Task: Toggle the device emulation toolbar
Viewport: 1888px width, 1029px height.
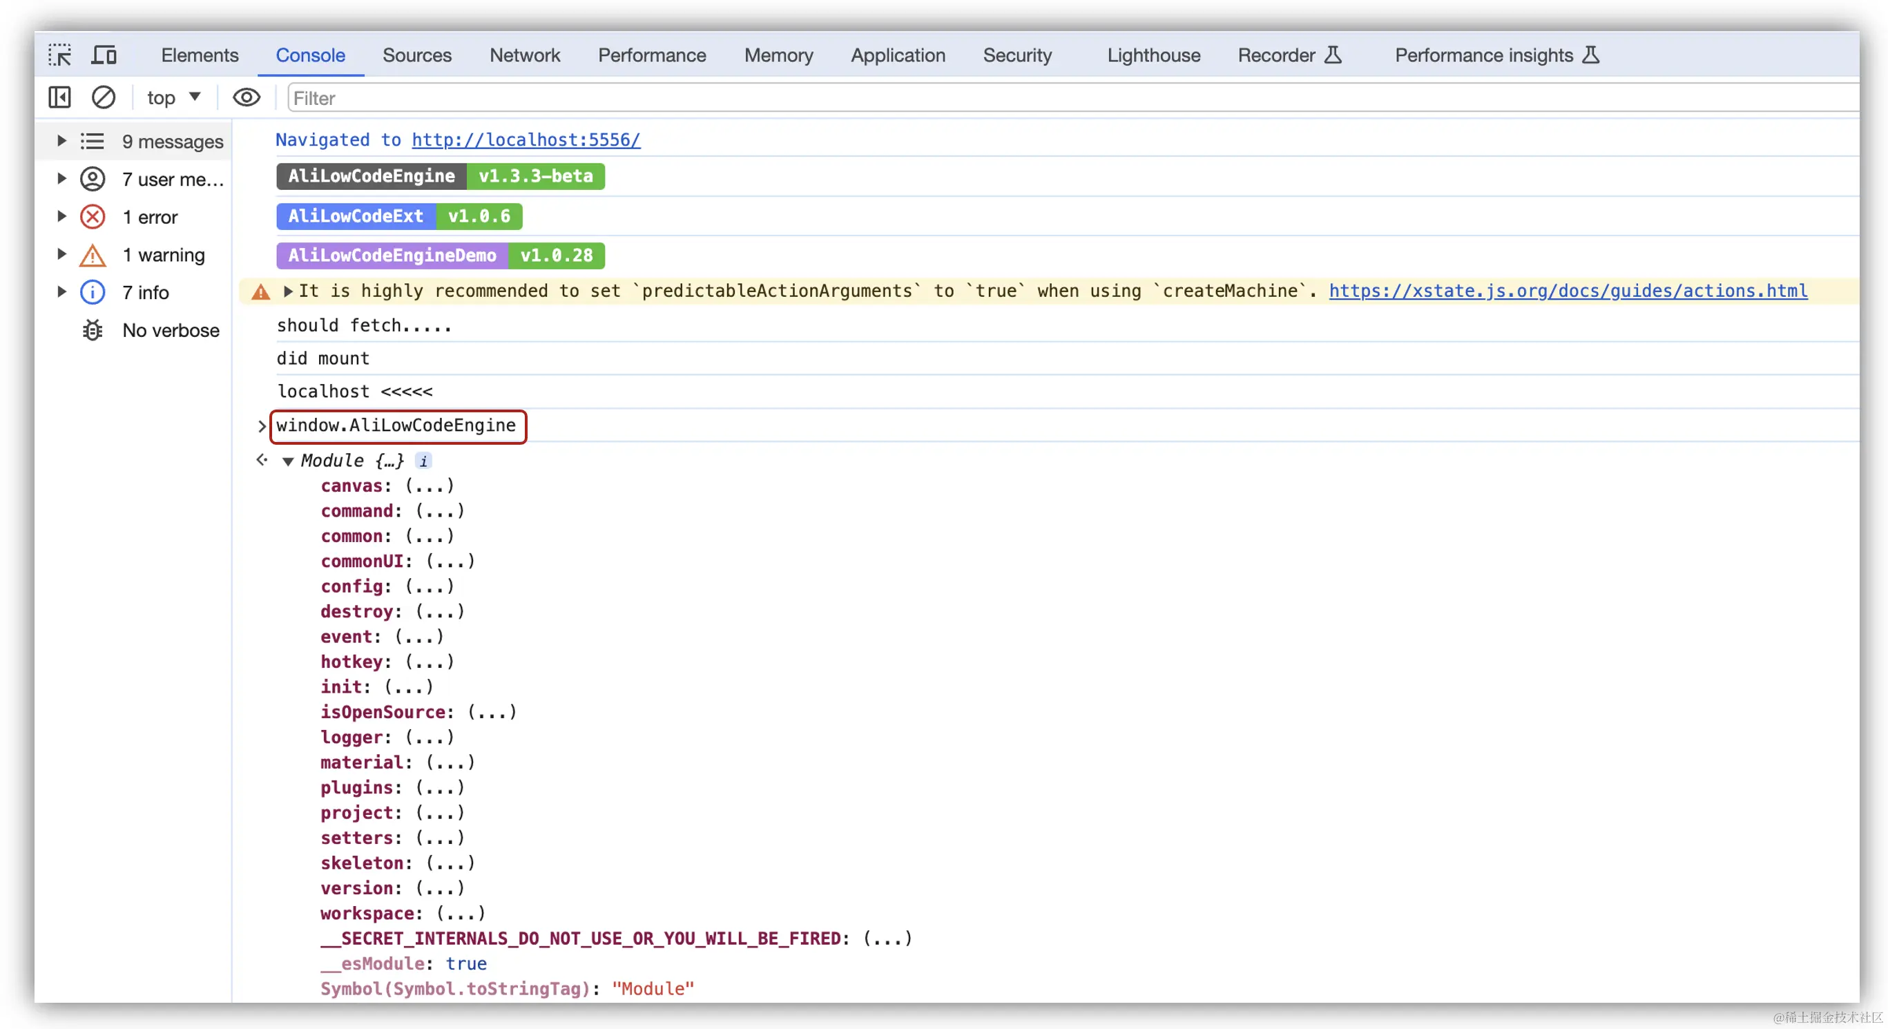Action: pyautogui.click(x=104, y=55)
